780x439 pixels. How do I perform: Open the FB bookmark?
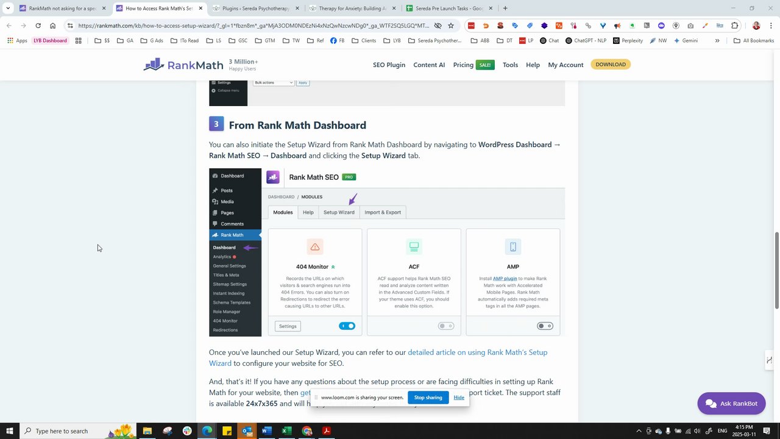tap(337, 41)
